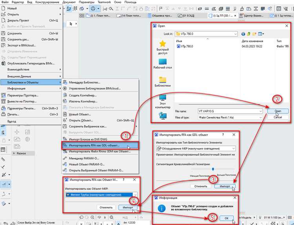Image resolution: width=294 pixels, height=225 pixels.
Task: Confirm the Информация dialog with OK
Action: tap(226, 218)
